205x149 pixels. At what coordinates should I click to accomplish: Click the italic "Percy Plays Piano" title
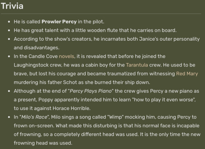pyautogui.click(x=91, y=91)
